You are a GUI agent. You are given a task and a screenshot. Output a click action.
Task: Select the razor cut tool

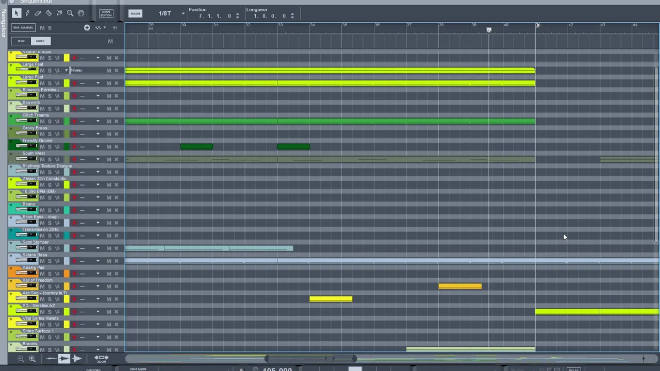(x=48, y=13)
